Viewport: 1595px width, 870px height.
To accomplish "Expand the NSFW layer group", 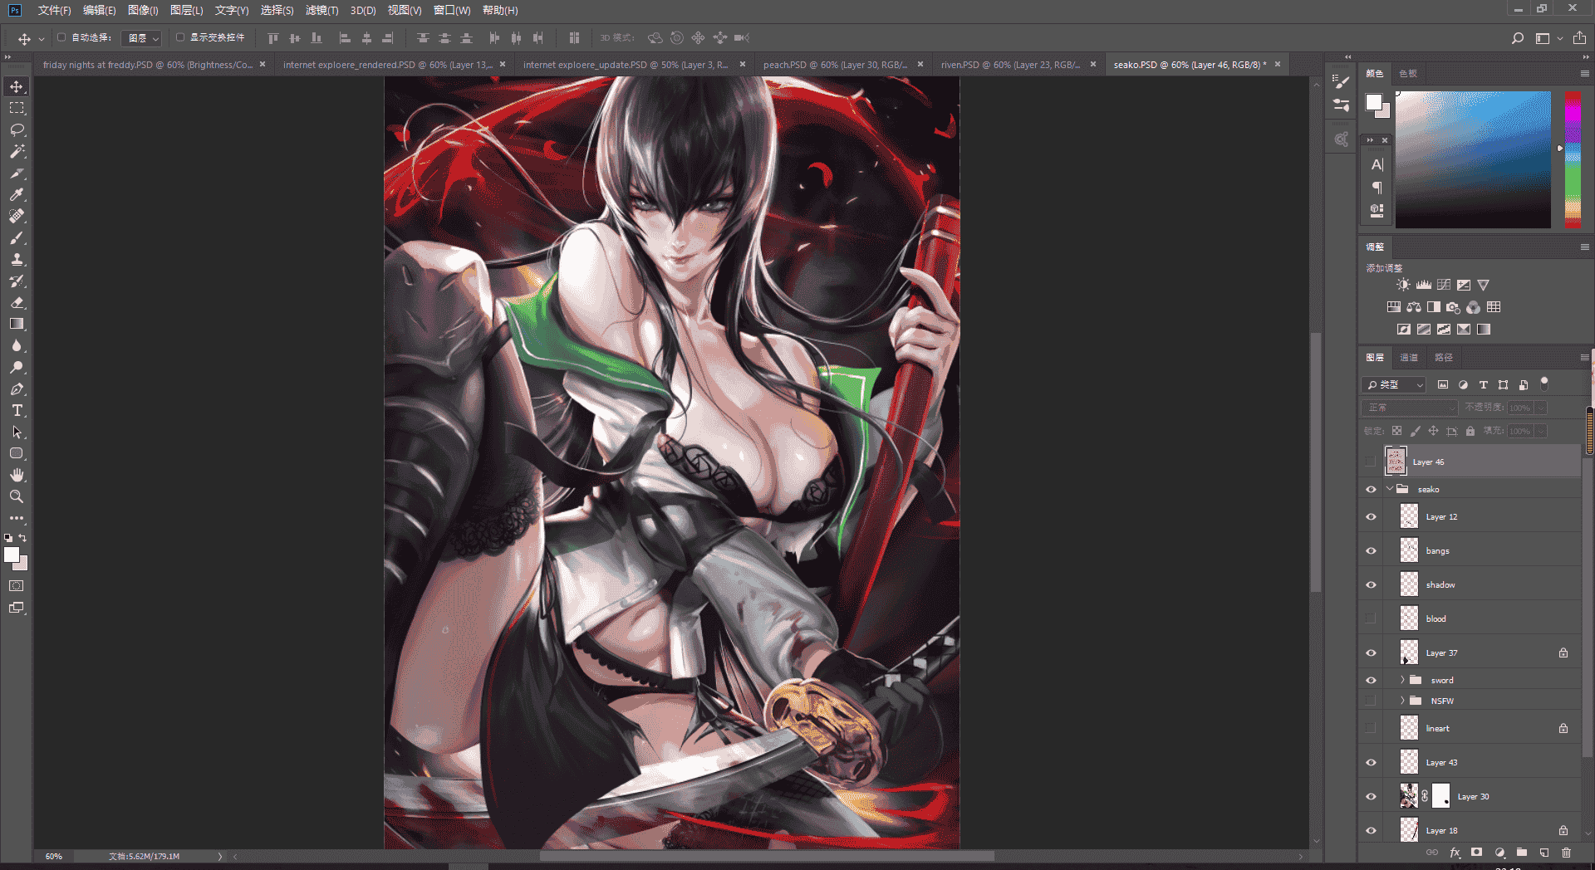I will pyautogui.click(x=1402, y=701).
